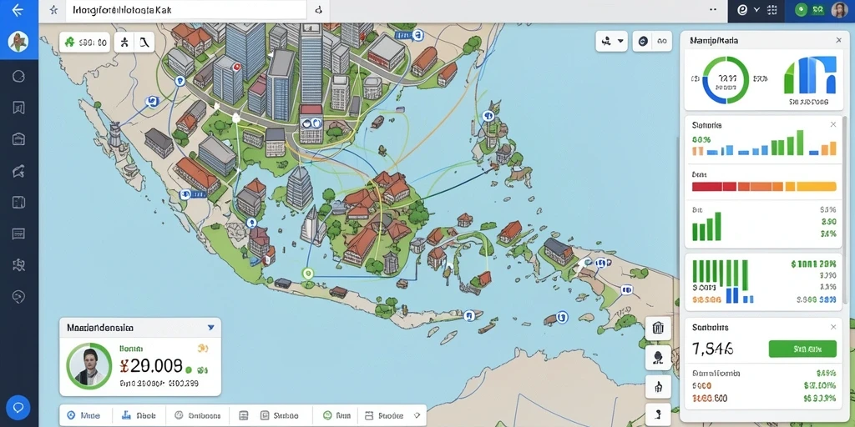Viewport: 855px width, 427px height.
Task: Click the search field in top bar
Action: (185, 10)
